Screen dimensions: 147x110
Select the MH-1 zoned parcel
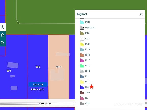(x=59, y=67)
